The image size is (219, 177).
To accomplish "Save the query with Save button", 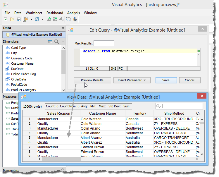I will pos(166,80).
